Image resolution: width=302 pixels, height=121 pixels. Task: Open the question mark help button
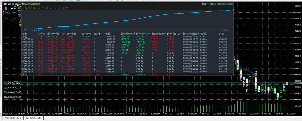pos(19,12)
